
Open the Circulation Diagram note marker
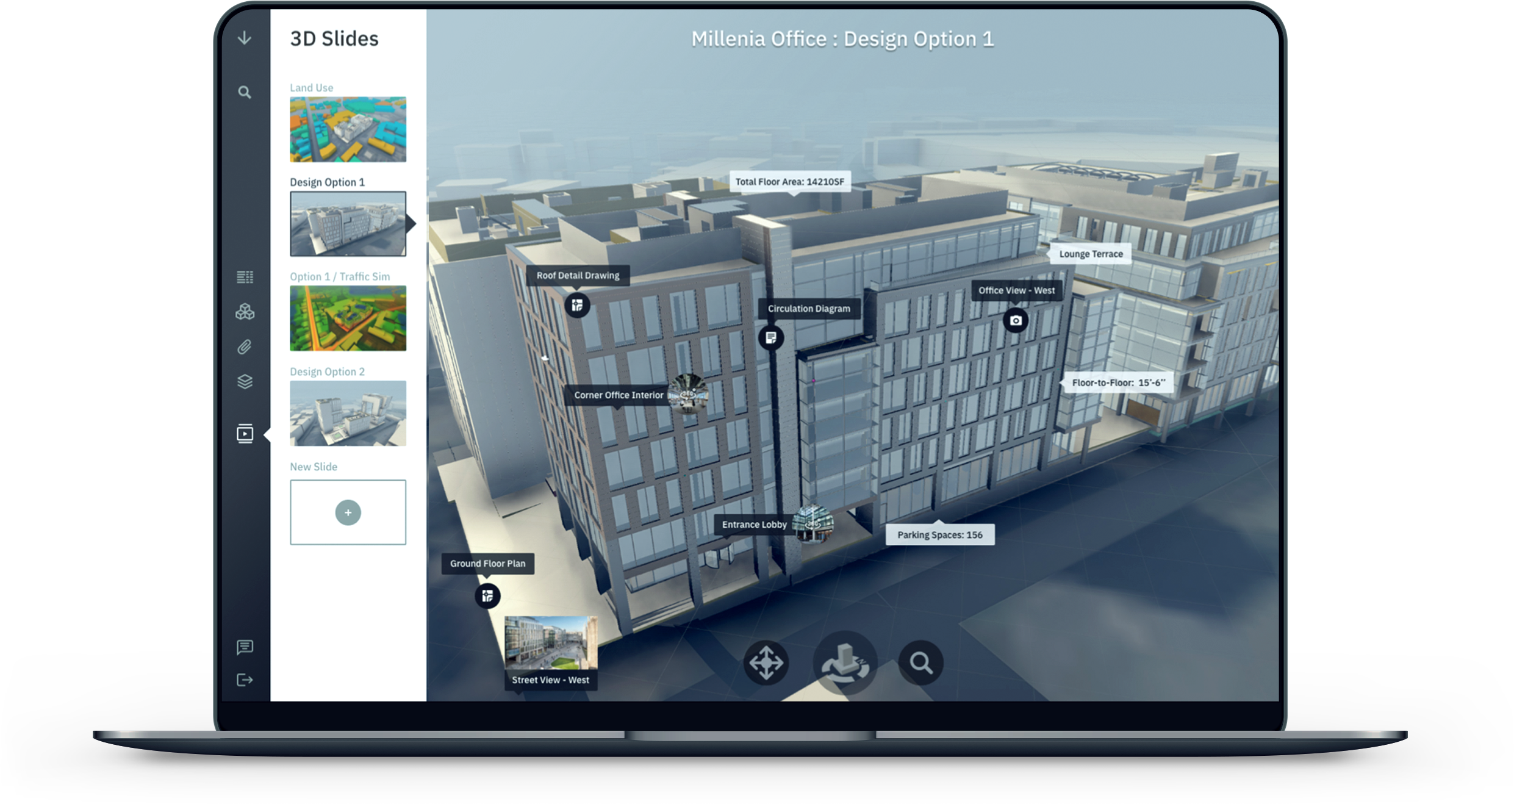[771, 337]
